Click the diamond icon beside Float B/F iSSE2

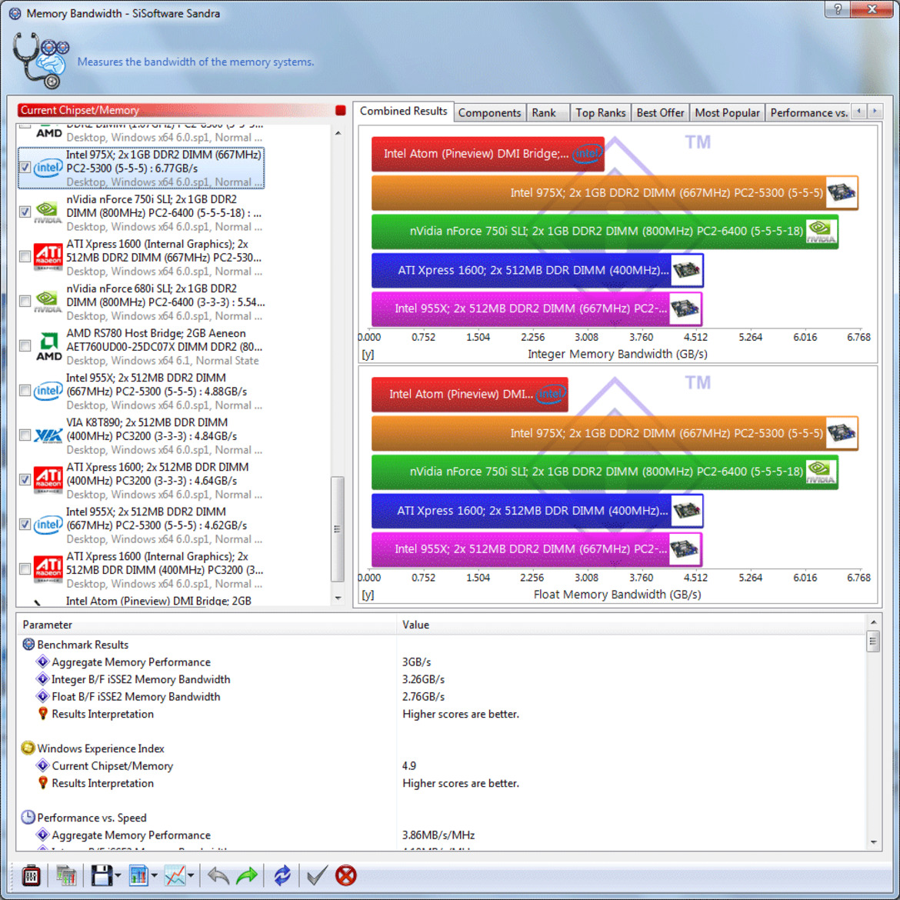click(42, 696)
